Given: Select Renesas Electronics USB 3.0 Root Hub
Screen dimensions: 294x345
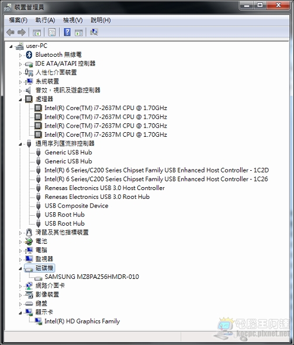Looking at the screenshot, I should 97,196.
